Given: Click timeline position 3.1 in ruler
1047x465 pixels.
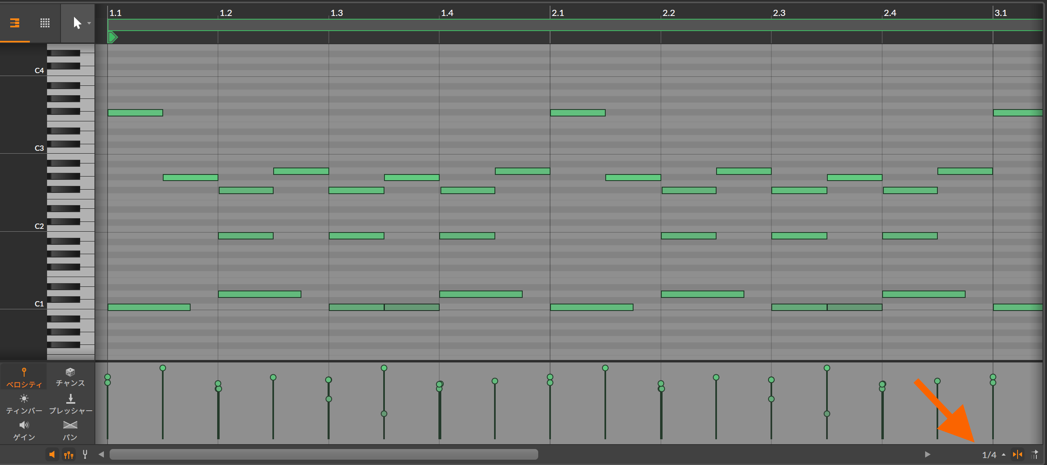Looking at the screenshot, I should 1001,13.
